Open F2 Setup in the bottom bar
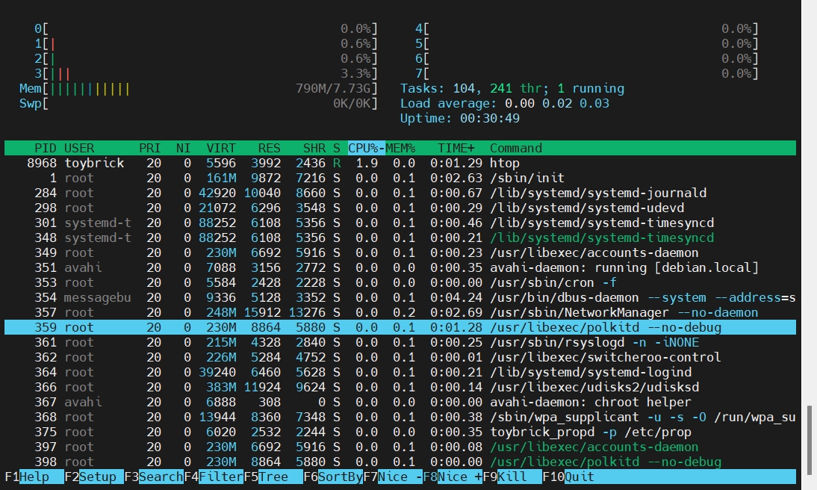 pyautogui.click(x=94, y=477)
